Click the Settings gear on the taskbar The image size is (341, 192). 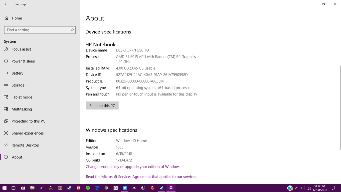click(x=171, y=188)
